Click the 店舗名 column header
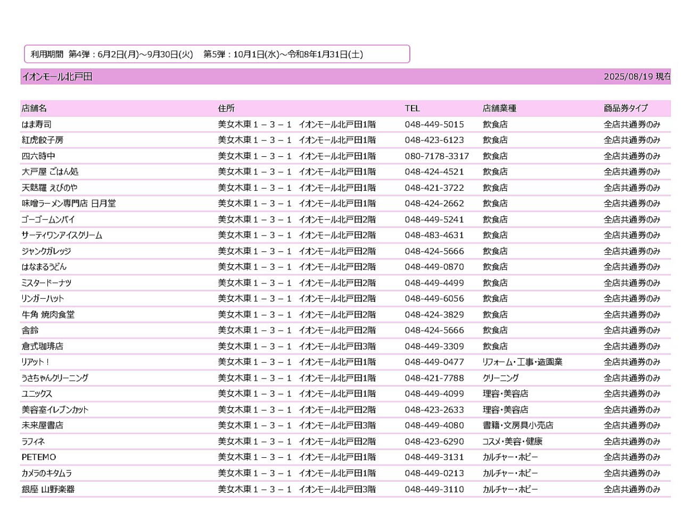This screenshot has width=692, height=529. coord(34,108)
